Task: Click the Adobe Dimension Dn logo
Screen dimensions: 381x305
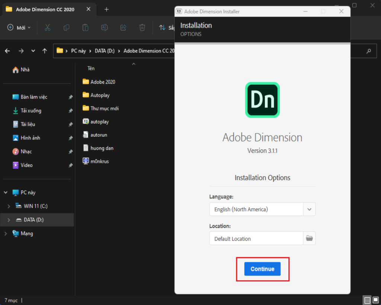Action: point(262,100)
